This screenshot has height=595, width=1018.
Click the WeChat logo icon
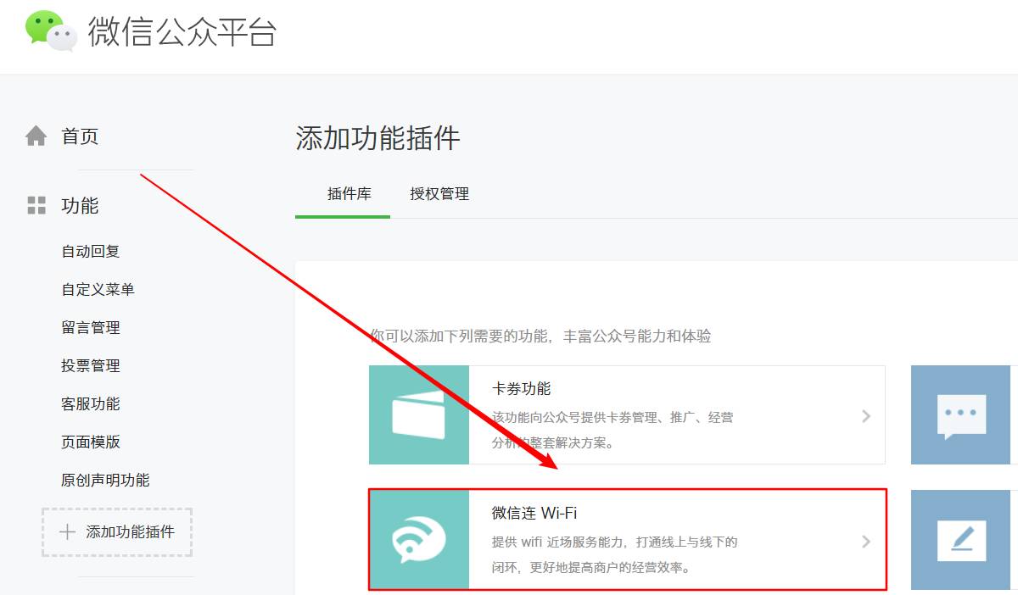tap(51, 31)
